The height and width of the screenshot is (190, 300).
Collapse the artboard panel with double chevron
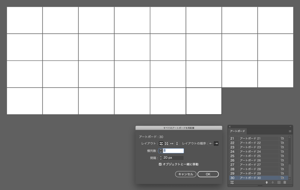click(290, 126)
